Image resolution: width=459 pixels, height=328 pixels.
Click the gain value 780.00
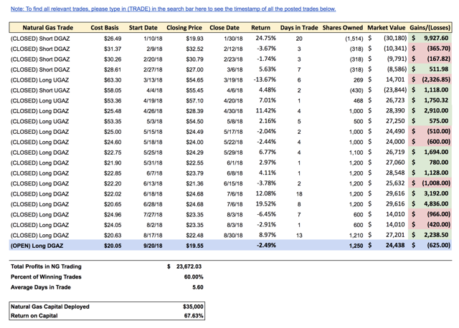[438, 163]
